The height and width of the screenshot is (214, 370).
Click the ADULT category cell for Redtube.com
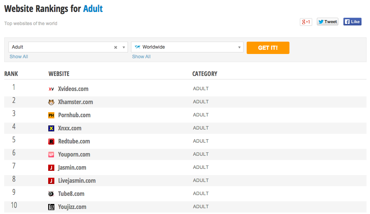[201, 141]
